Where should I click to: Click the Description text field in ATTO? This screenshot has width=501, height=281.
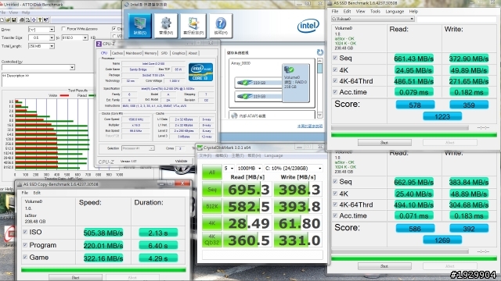(48, 80)
